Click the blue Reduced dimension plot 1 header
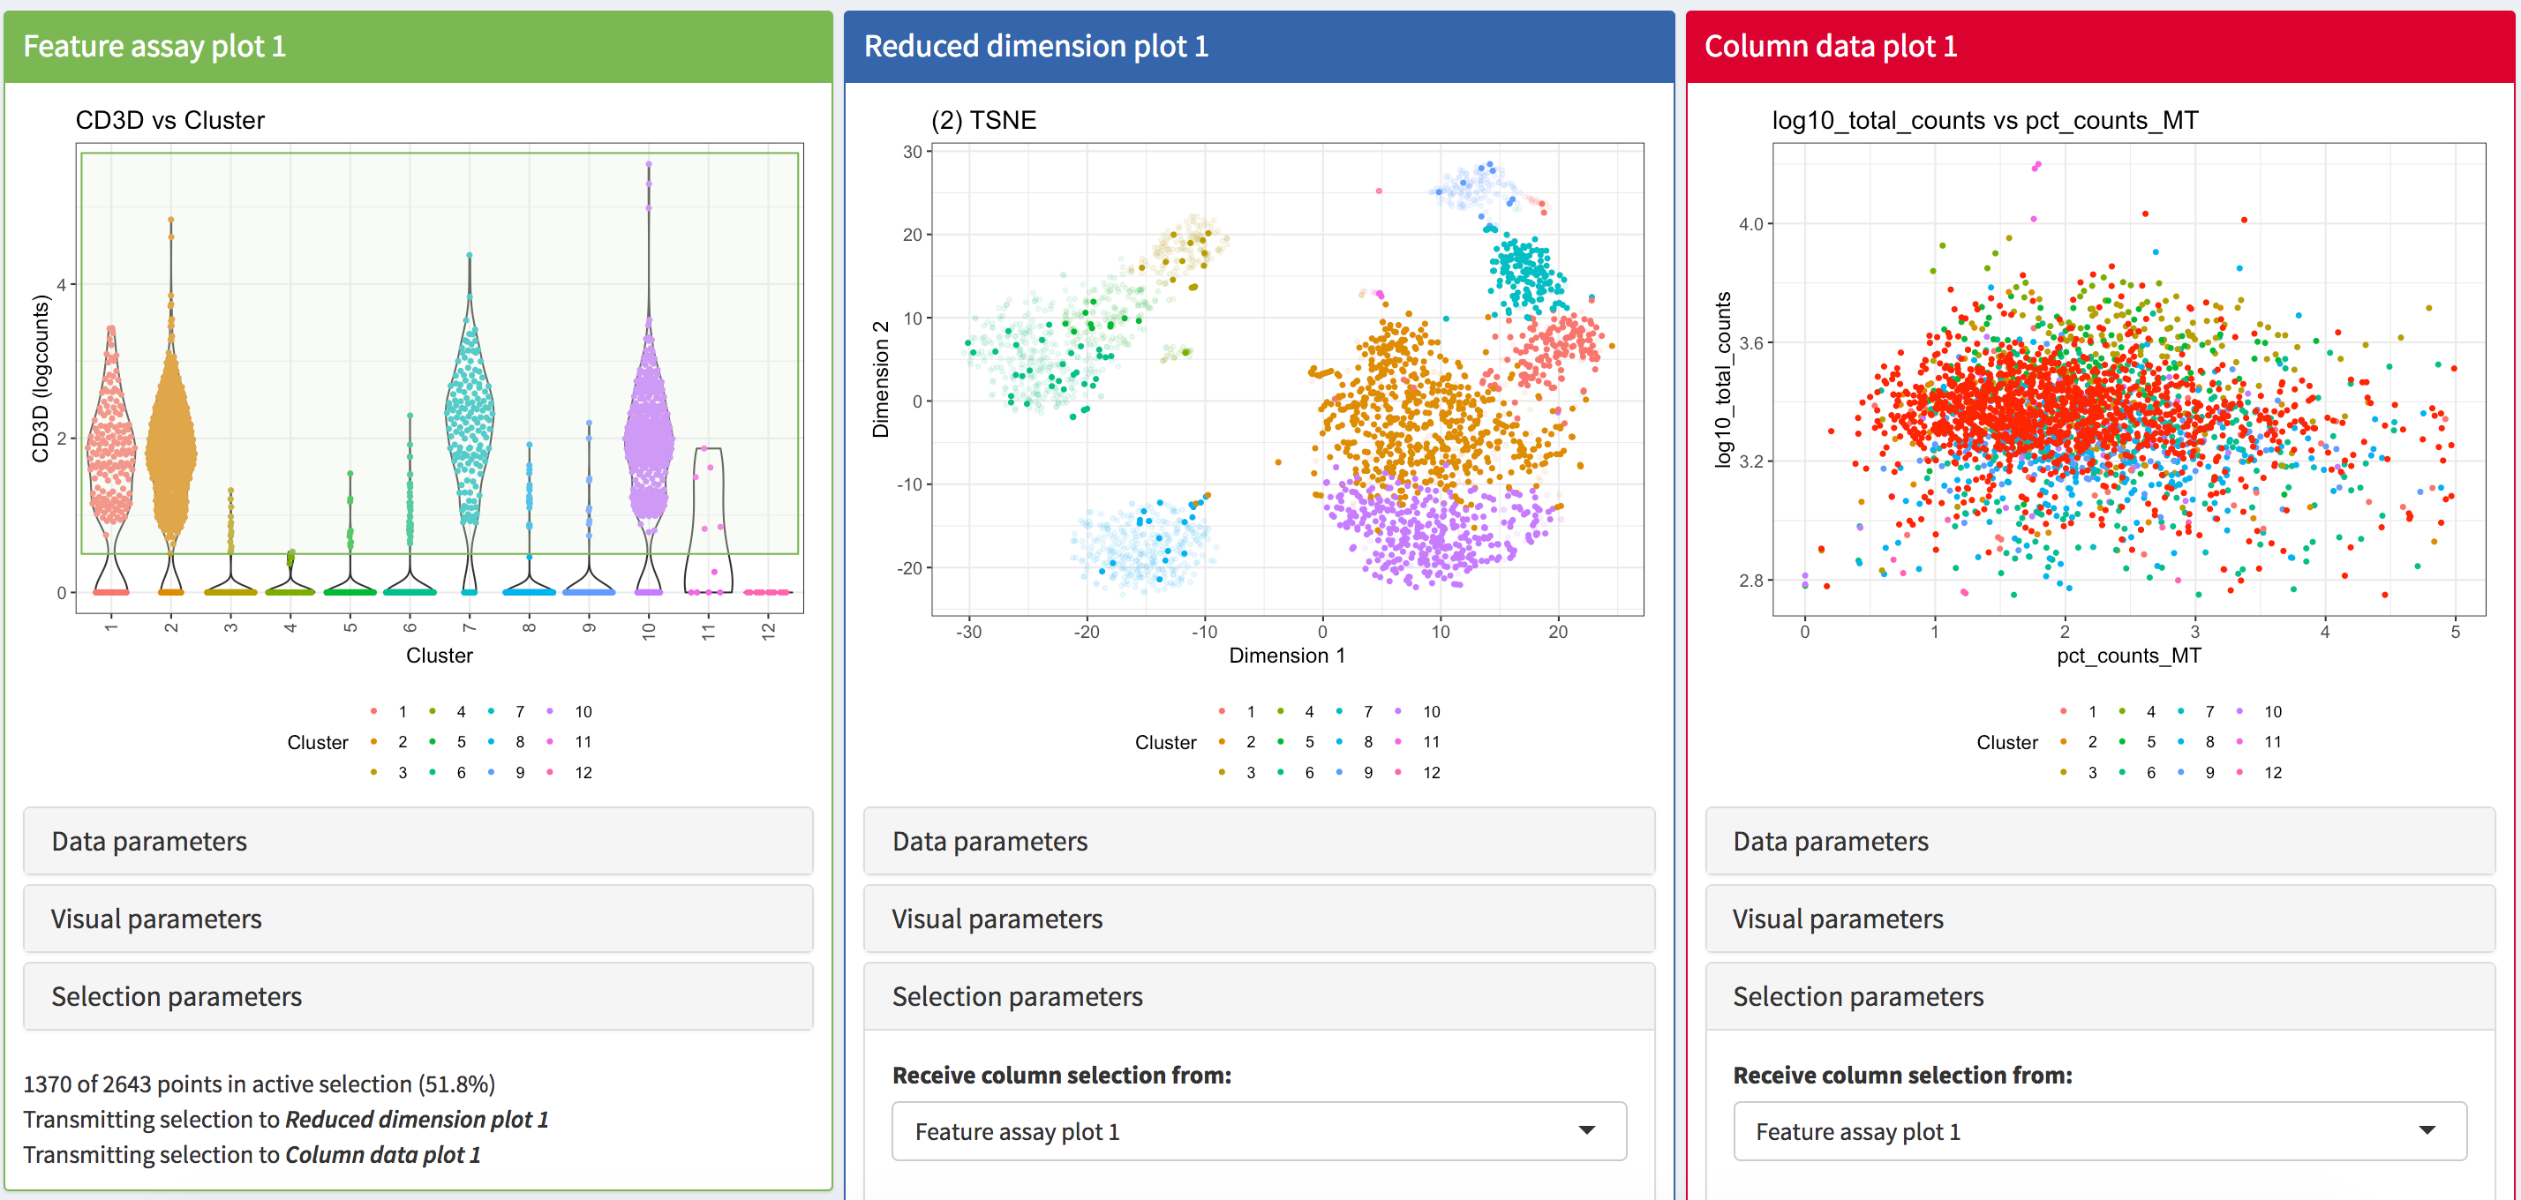The height and width of the screenshot is (1200, 2521). tap(1259, 46)
